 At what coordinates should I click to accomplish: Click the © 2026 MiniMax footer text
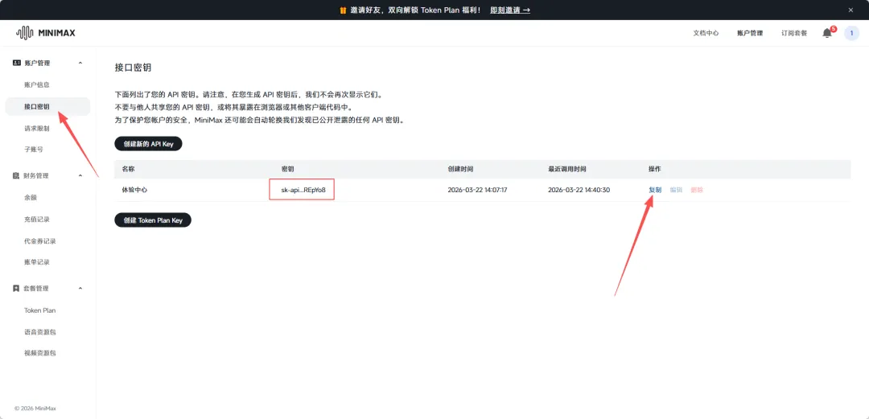35,409
